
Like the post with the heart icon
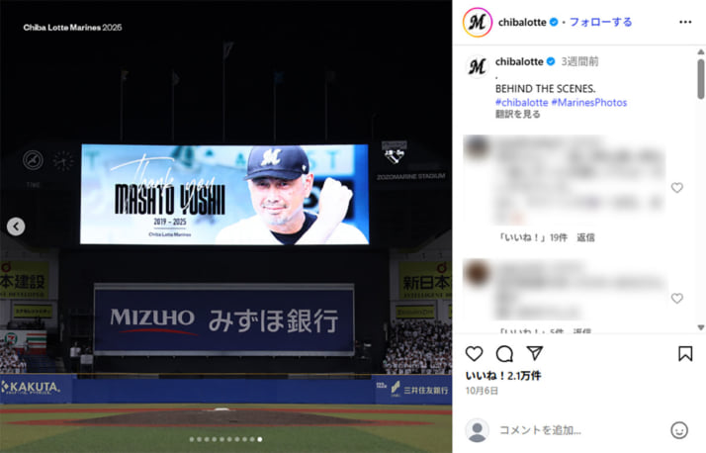click(x=474, y=354)
